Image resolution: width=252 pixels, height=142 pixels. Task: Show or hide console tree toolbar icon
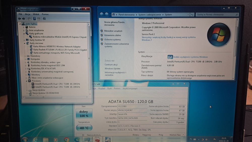click(29, 19)
